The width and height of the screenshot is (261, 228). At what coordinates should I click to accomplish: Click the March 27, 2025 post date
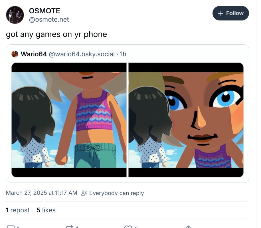[42, 193]
